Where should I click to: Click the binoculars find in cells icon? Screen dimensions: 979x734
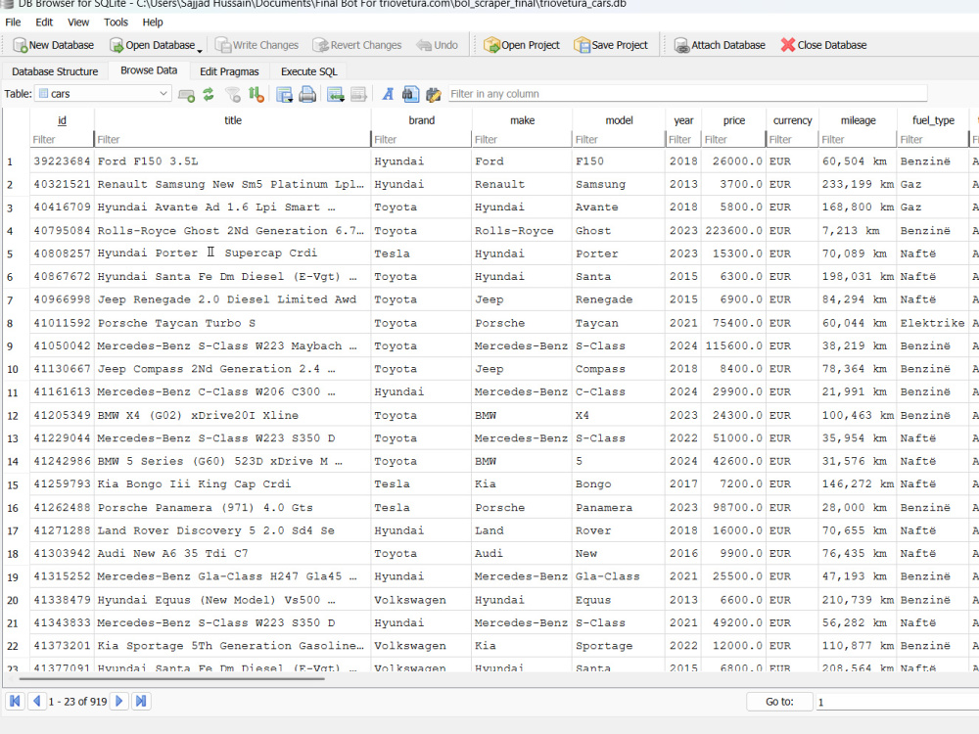coord(410,94)
